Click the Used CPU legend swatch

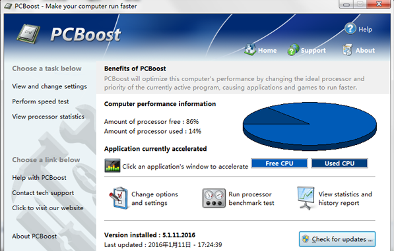pos(339,163)
